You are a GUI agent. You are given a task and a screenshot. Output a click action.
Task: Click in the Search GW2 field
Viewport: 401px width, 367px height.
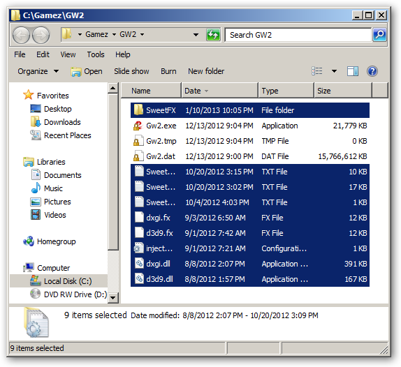point(298,35)
